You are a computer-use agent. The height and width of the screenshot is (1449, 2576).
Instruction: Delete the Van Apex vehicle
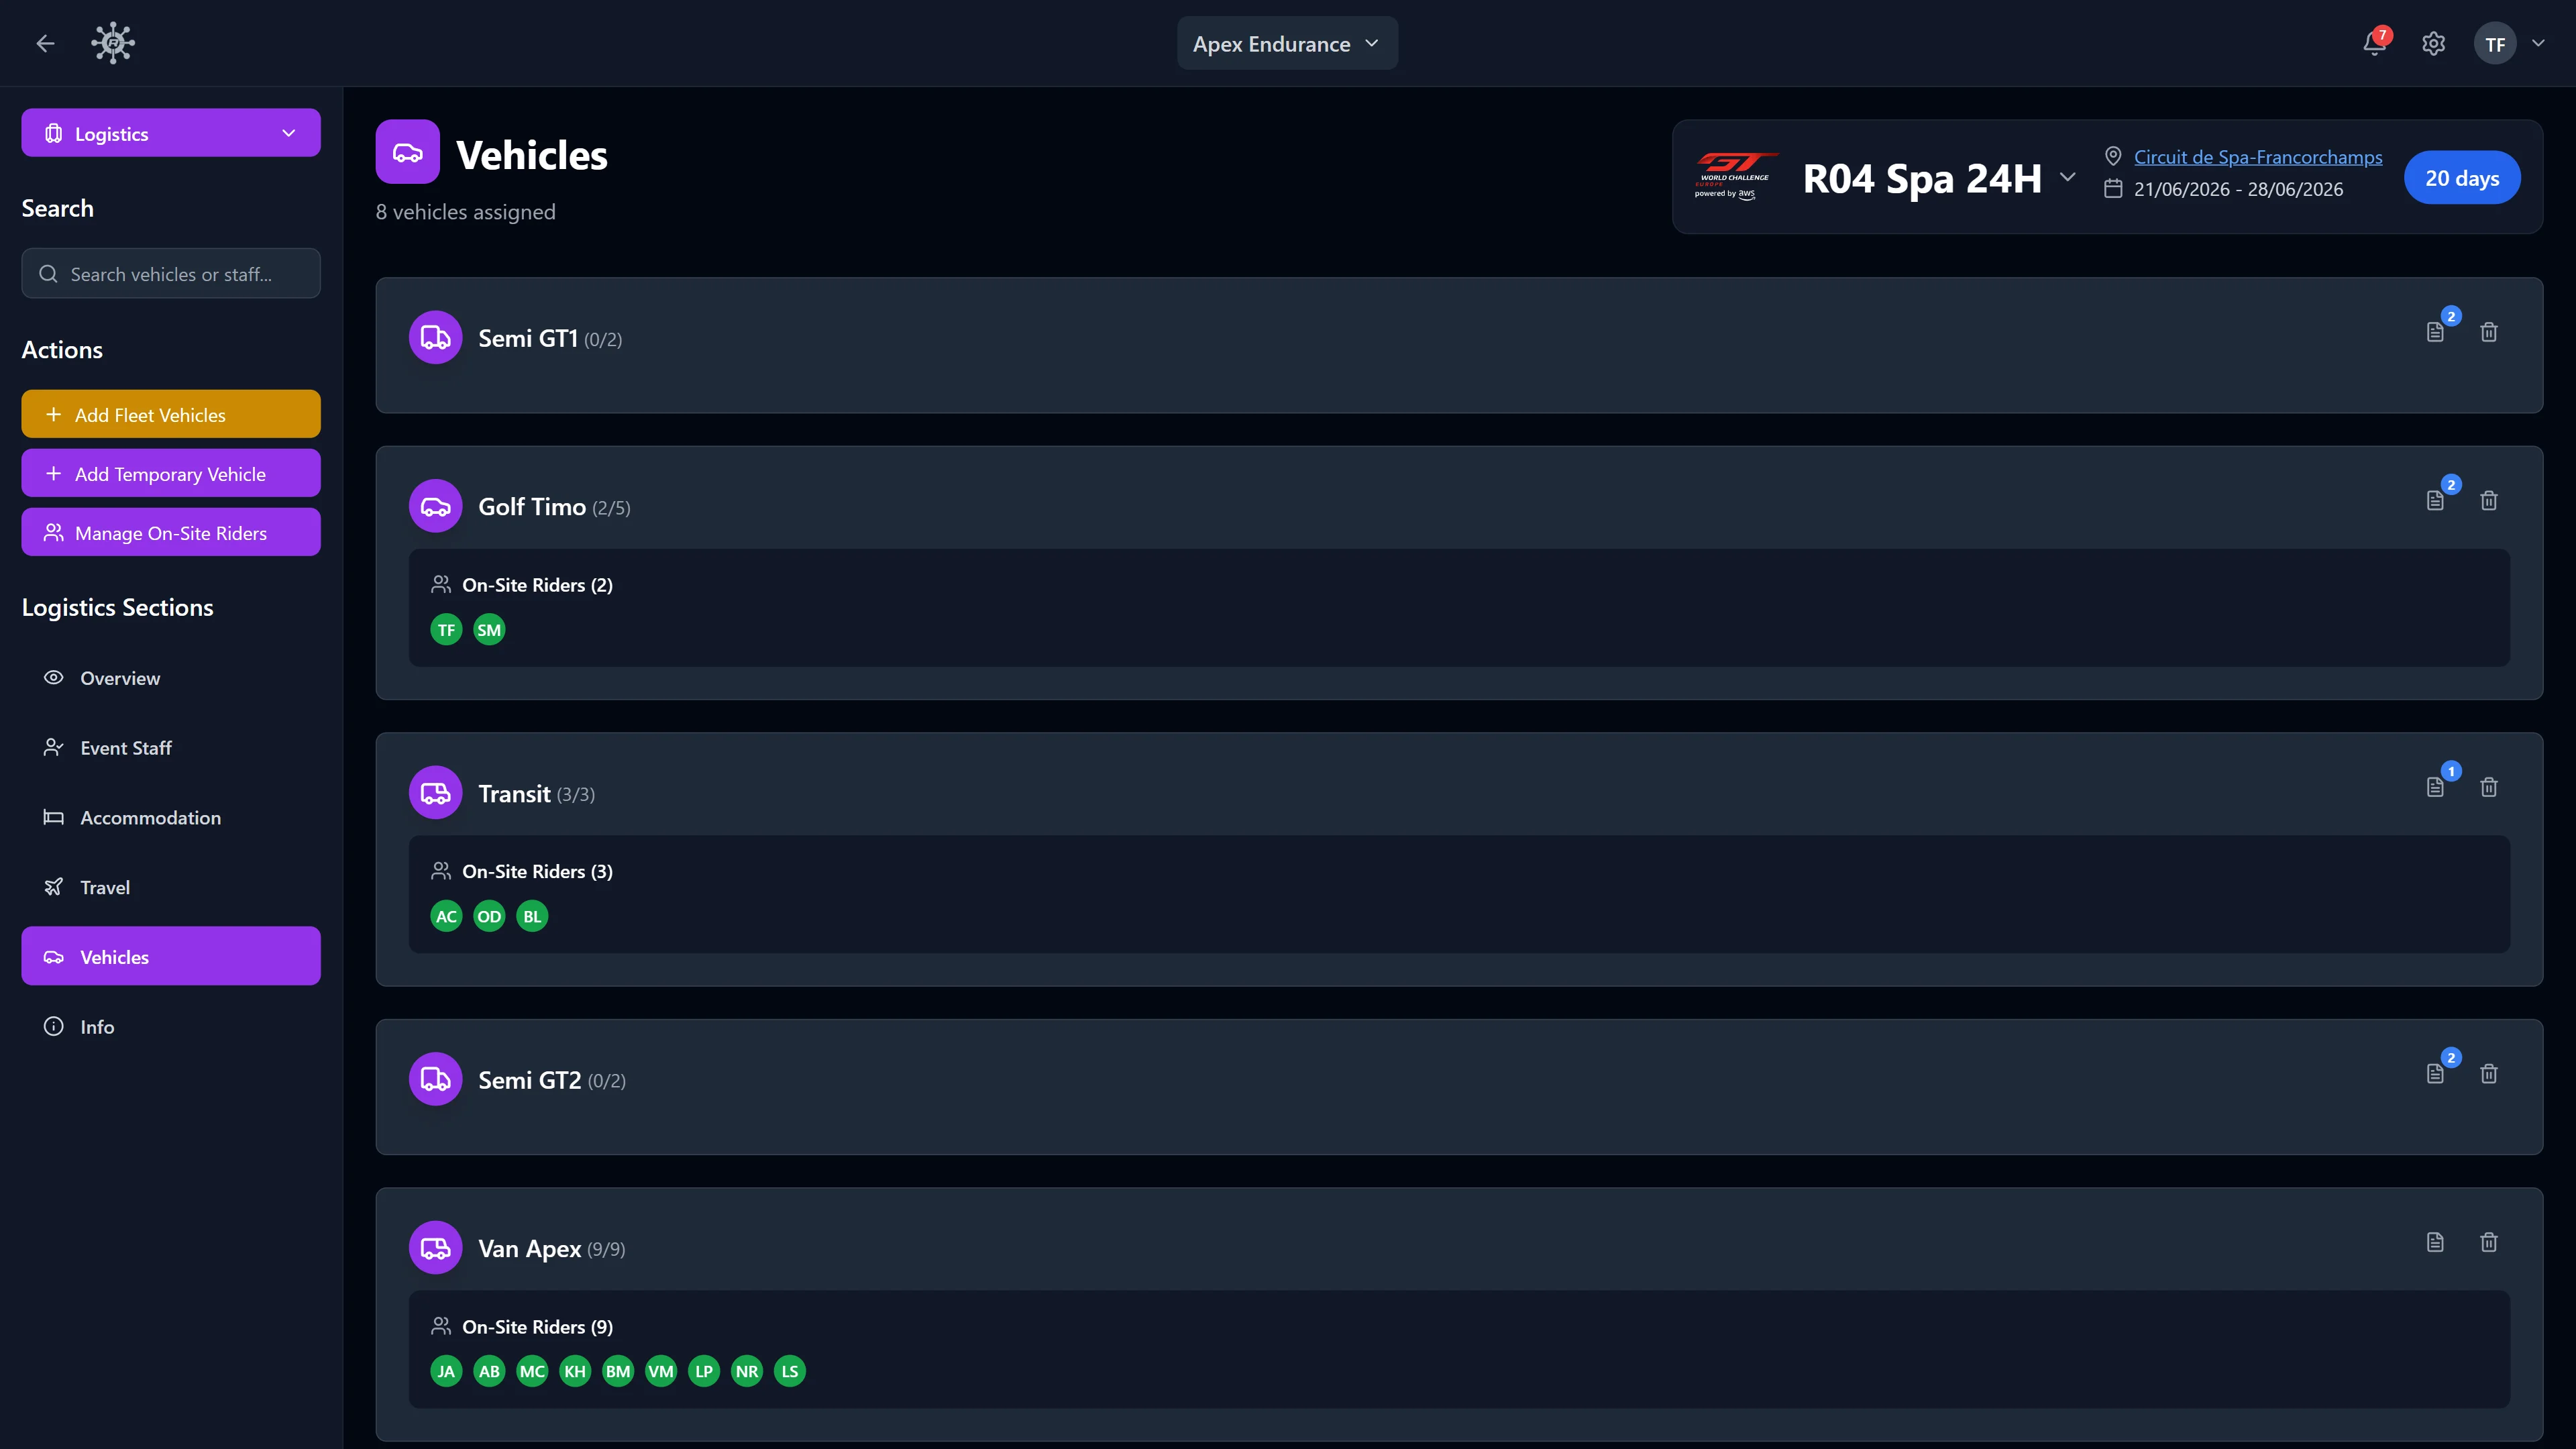point(2489,1242)
